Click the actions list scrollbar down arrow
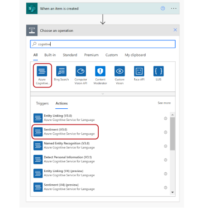Screen dimensions: 200x208 [x=173, y=193]
